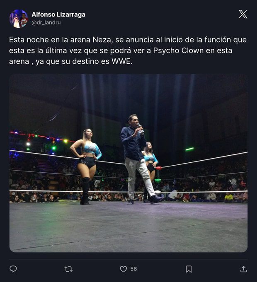Select the tweet text about arena Neza

[128, 51]
